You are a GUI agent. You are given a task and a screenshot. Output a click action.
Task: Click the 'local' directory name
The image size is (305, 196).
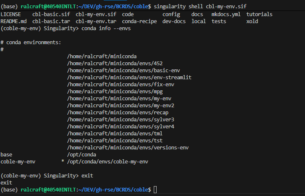pyautogui.click(x=198, y=21)
